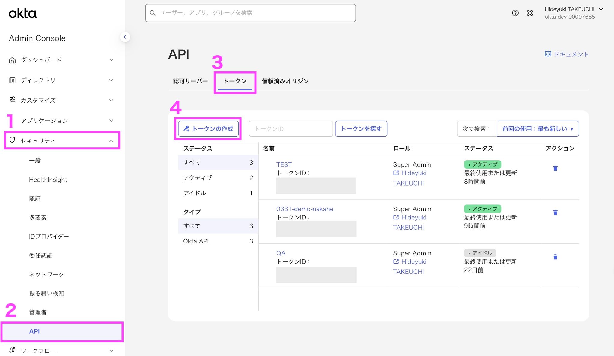Click the トークンを探す button
Image resolution: width=614 pixels, height=356 pixels.
point(361,129)
